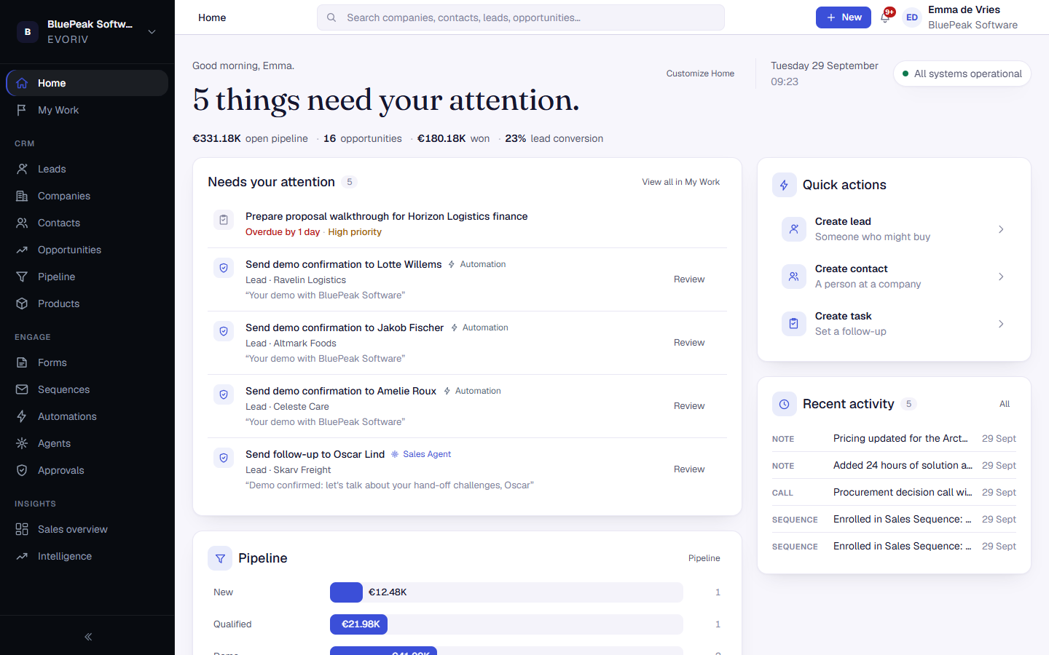Screen dimensions: 1049x655
Task: Click the BluePeak workspace logo badge
Action: 28,31
